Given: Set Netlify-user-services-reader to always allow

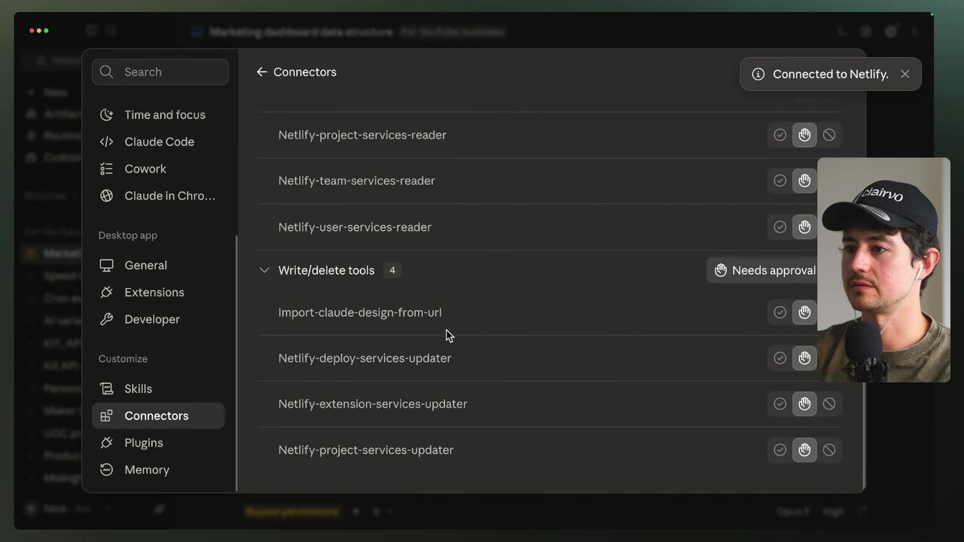Looking at the screenshot, I should coord(780,227).
